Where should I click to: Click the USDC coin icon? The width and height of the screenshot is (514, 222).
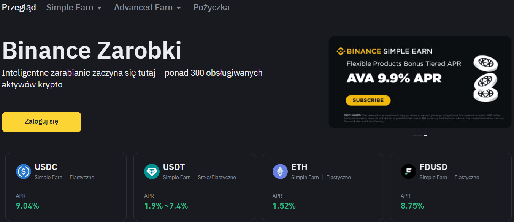click(x=23, y=171)
